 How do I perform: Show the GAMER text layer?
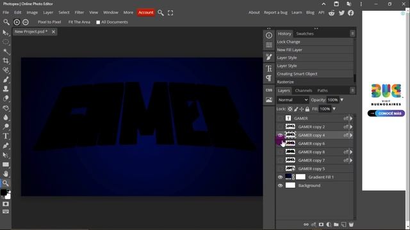[280, 118]
